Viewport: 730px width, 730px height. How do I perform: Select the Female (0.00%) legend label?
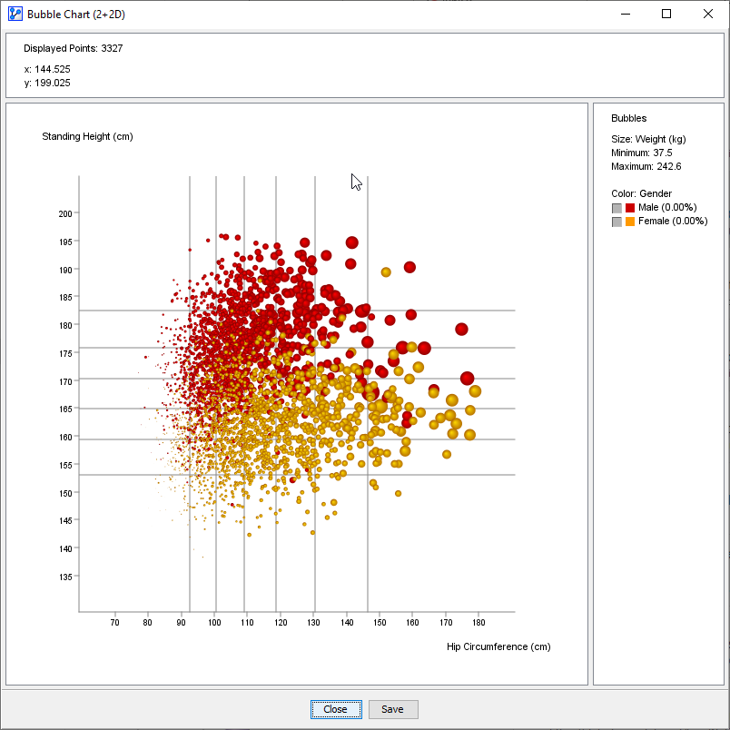click(x=673, y=222)
